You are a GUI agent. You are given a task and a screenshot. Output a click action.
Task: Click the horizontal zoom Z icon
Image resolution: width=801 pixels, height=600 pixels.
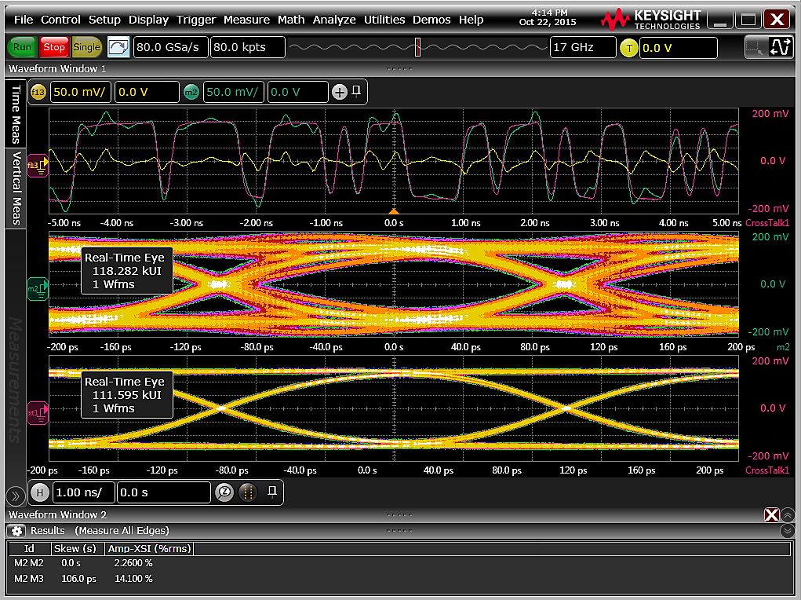coord(224,492)
